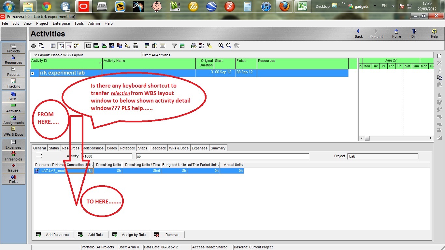Open the Edit menu
Viewport: 445px width, 250px height.
pyautogui.click(x=16, y=23)
